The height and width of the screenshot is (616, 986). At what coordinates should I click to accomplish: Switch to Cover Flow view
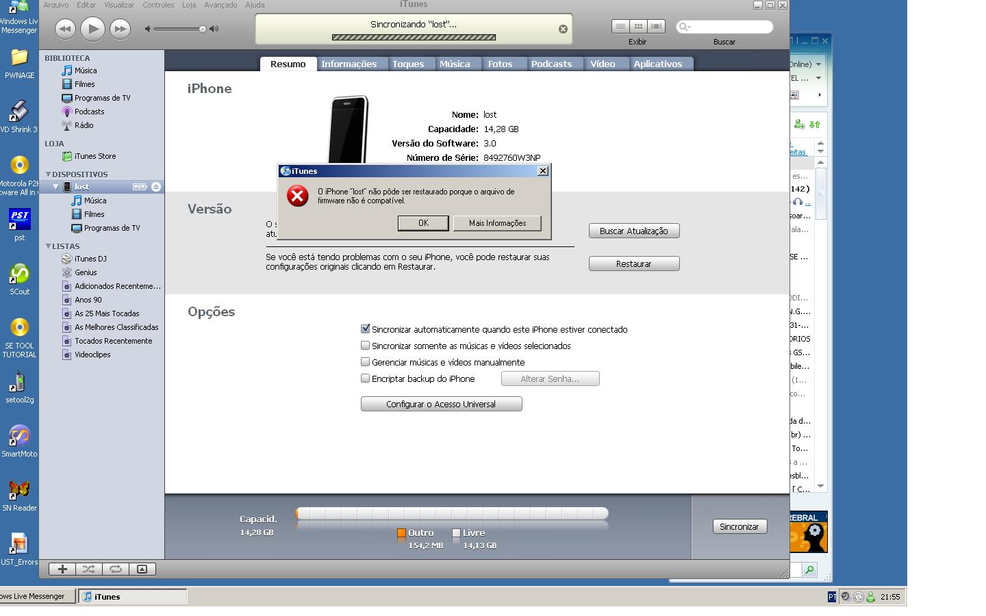pyautogui.click(x=656, y=26)
